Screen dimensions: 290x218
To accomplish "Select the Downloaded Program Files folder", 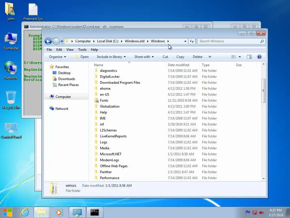I will 120,83.
